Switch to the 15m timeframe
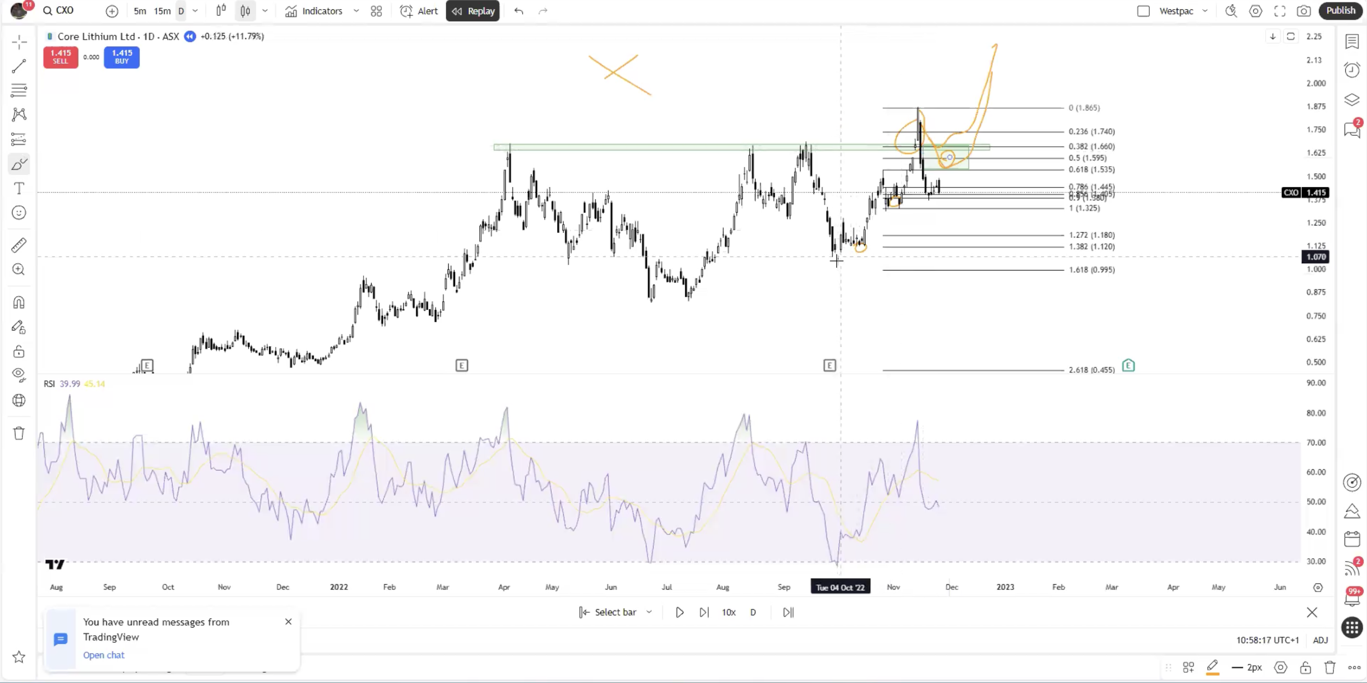Image resolution: width=1367 pixels, height=683 pixels. 162,11
